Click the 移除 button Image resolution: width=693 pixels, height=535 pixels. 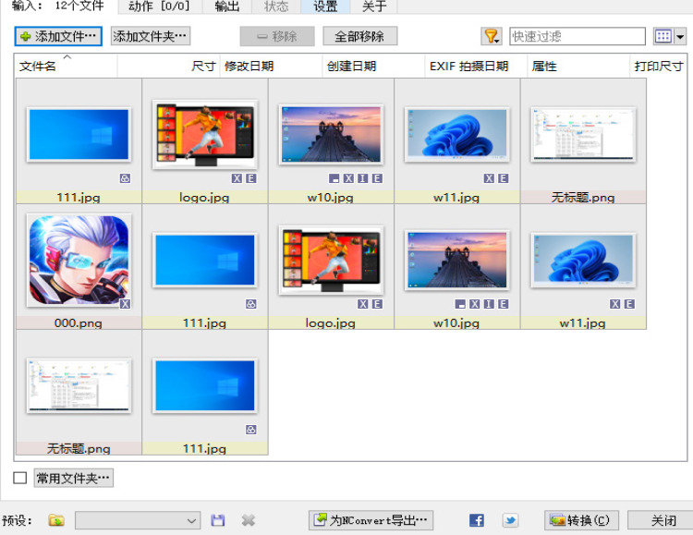click(x=277, y=36)
